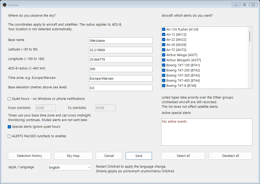Show the Sky map
The image size is (260, 184).
[x=73, y=156]
